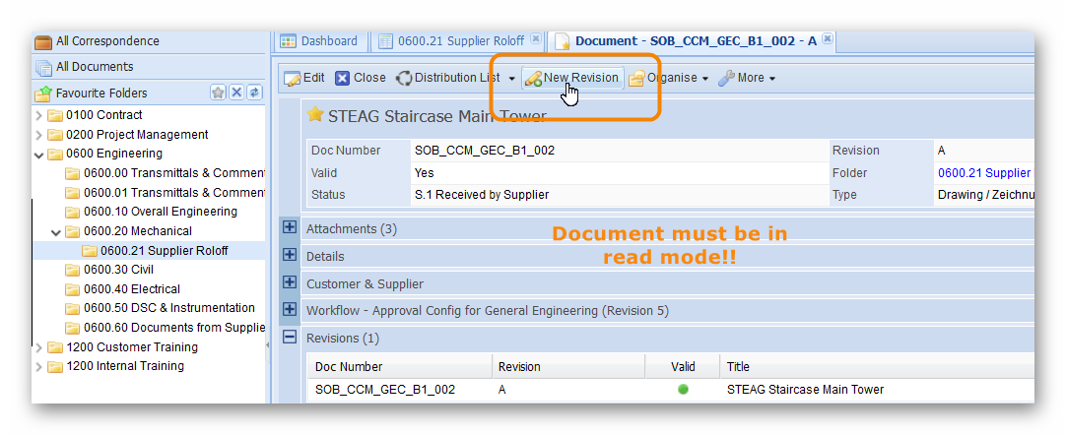Select the 0600.40 Electrical folder
1066x435 pixels.
131,289
